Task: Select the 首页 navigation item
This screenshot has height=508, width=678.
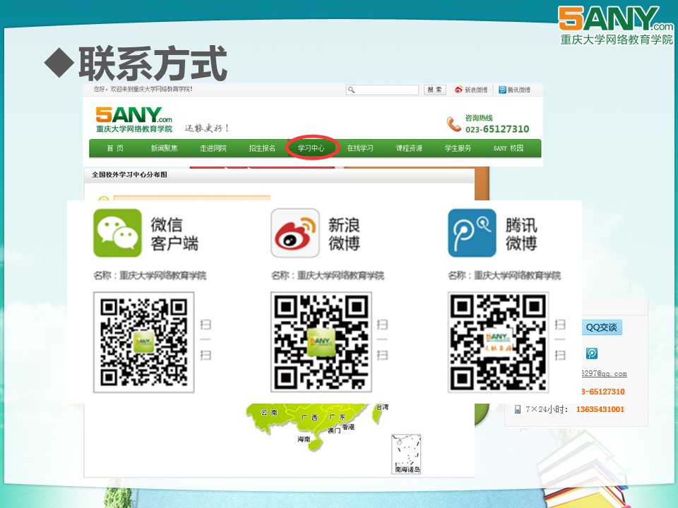Action: pyautogui.click(x=115, y=148)
